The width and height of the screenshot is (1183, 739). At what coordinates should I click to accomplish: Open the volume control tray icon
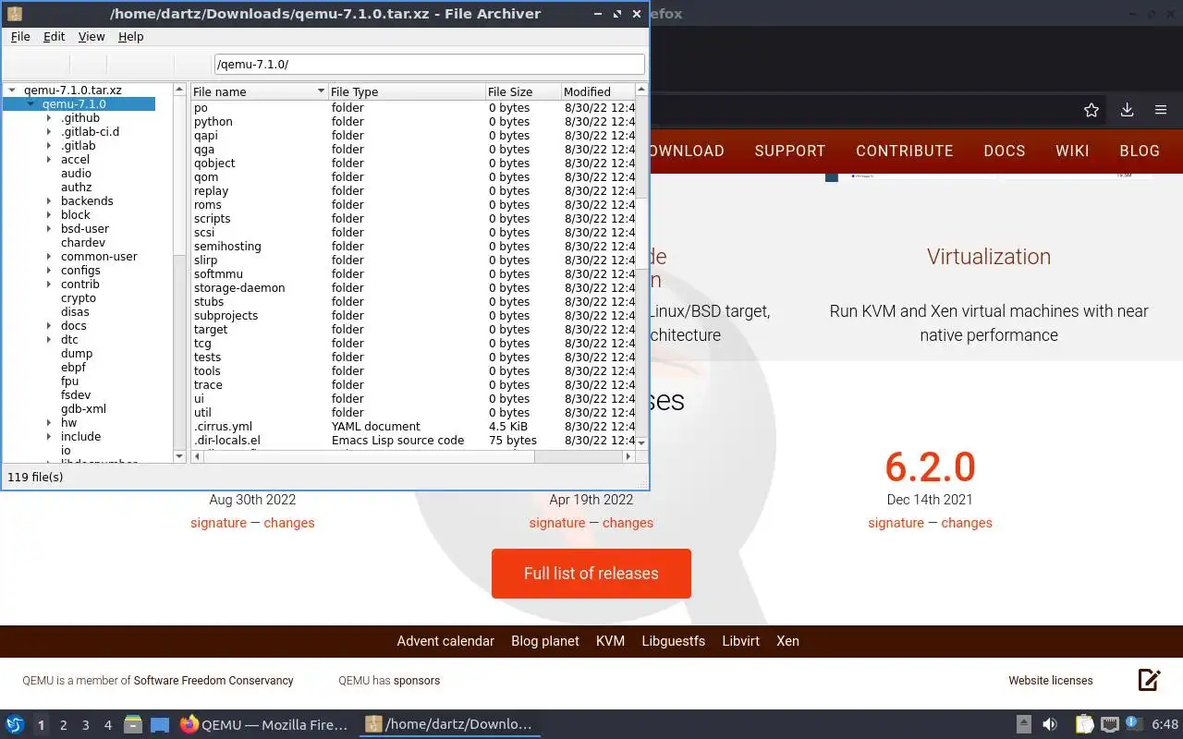pos(1050,724)
